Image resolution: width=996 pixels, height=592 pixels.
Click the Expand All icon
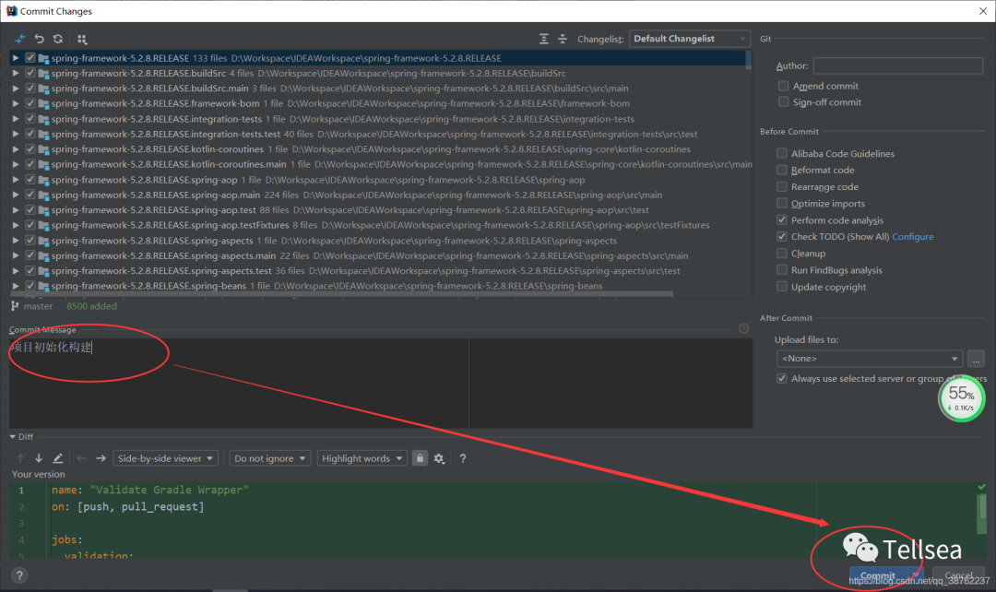click(x=544, y=39)
